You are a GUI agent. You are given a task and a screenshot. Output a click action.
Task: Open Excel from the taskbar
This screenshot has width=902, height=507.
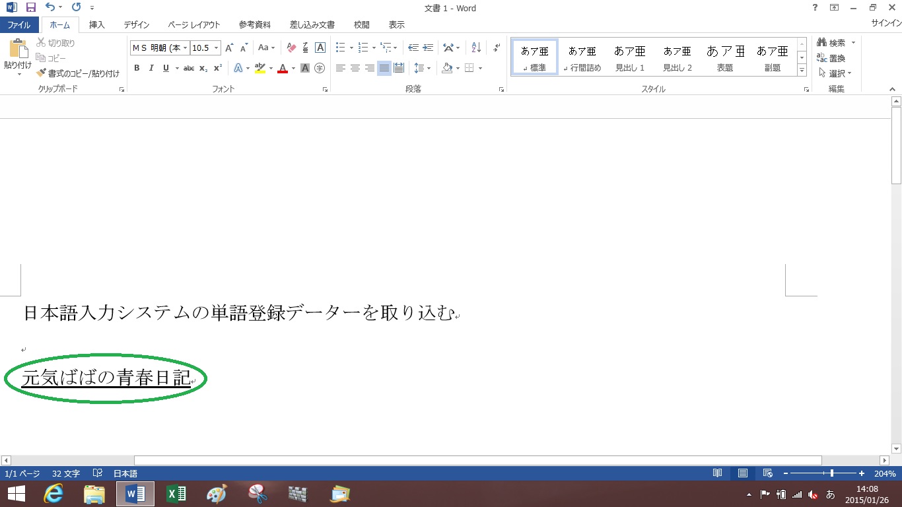pyautogui.click(x=176, y=494)
